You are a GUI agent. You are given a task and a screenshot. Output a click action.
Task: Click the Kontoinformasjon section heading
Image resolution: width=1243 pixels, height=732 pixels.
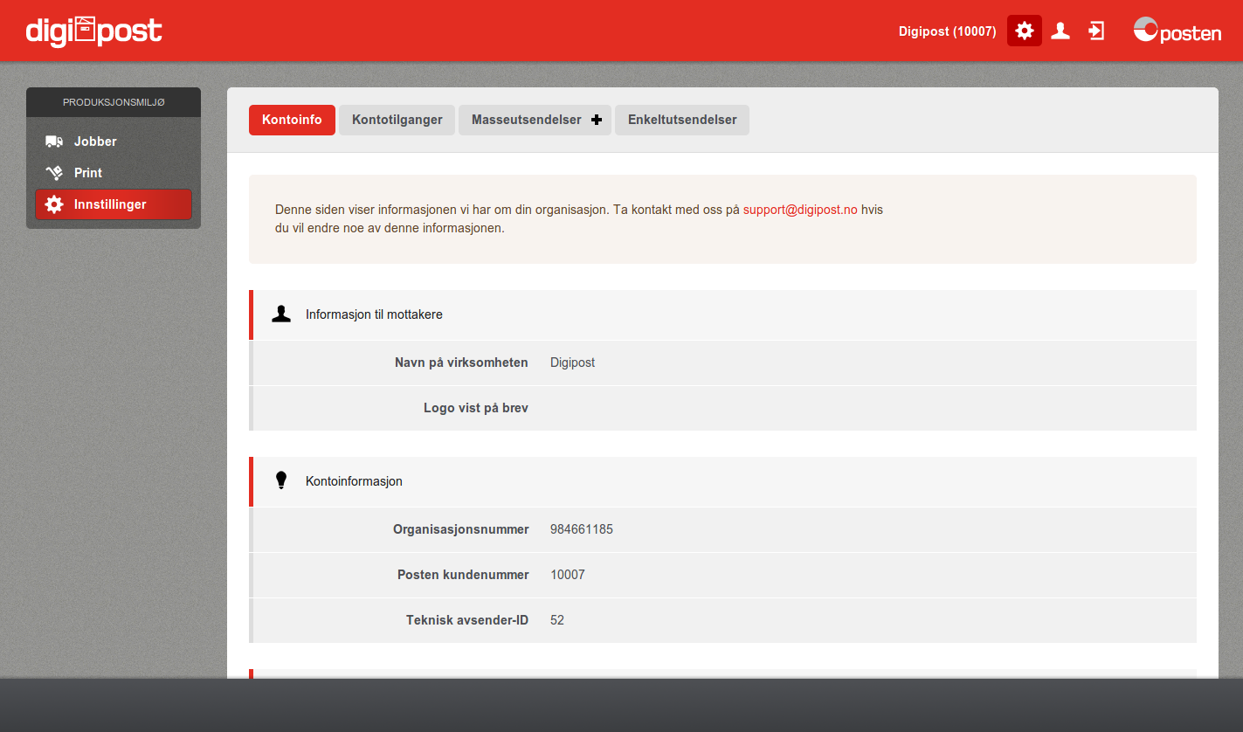[x=354, y=481]
